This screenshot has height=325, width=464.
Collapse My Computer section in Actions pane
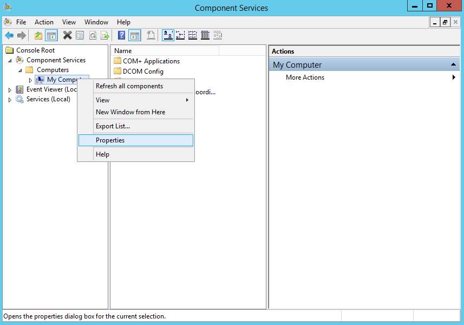(453, 64)
